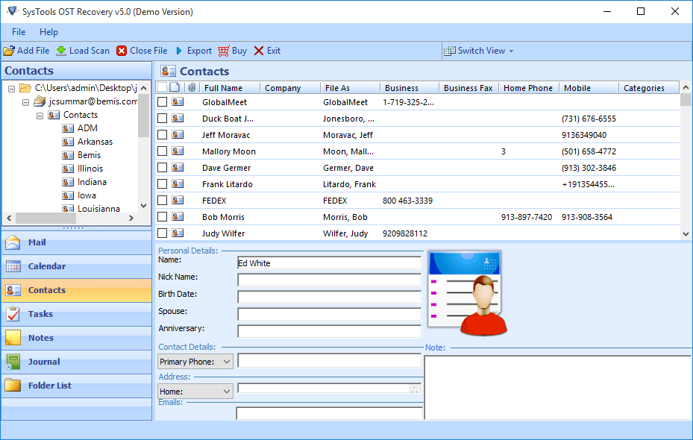Click the Nick Name input field

tap(329, 280)
